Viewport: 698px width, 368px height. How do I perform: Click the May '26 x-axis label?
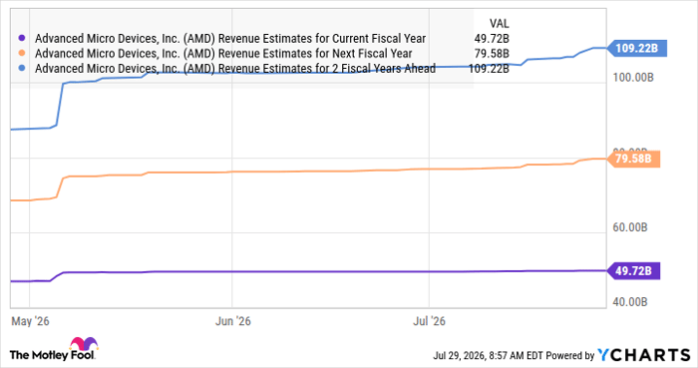coord(30,321)
